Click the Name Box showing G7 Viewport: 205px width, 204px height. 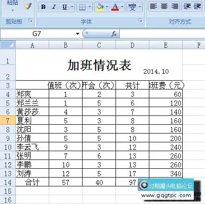[37, 34]
